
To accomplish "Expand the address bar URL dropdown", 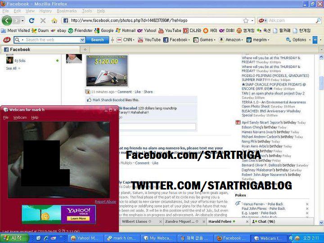I will tap(252, 20).
